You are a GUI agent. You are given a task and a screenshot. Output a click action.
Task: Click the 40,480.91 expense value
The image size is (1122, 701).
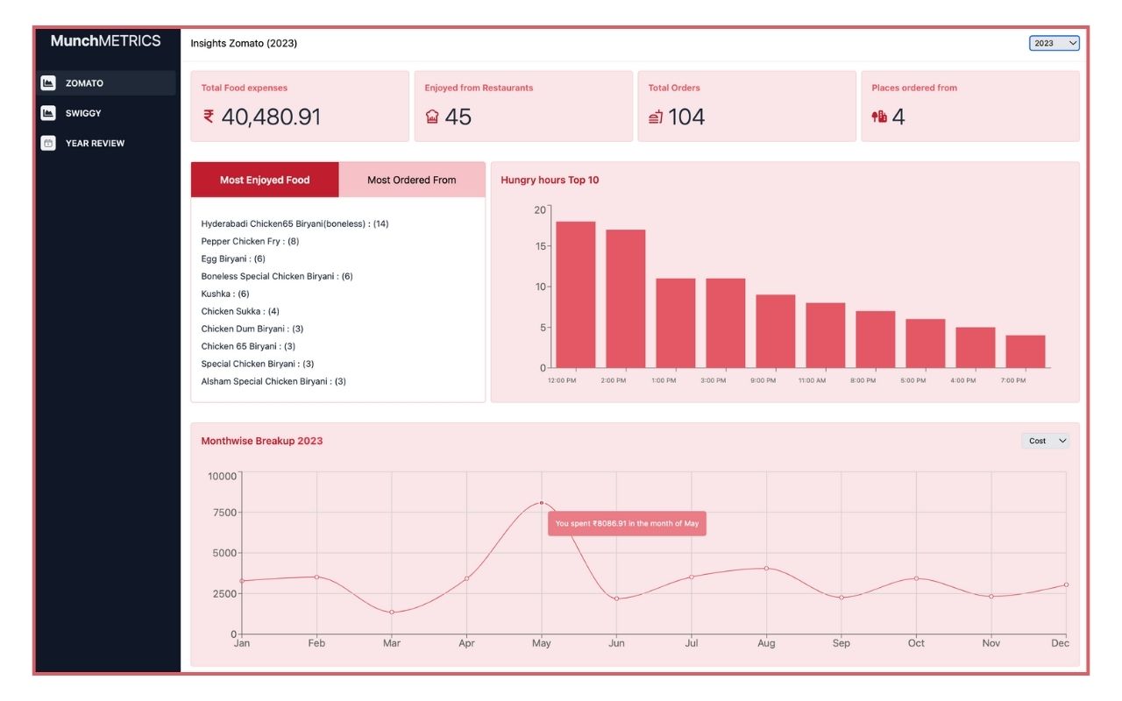[271, 117]
